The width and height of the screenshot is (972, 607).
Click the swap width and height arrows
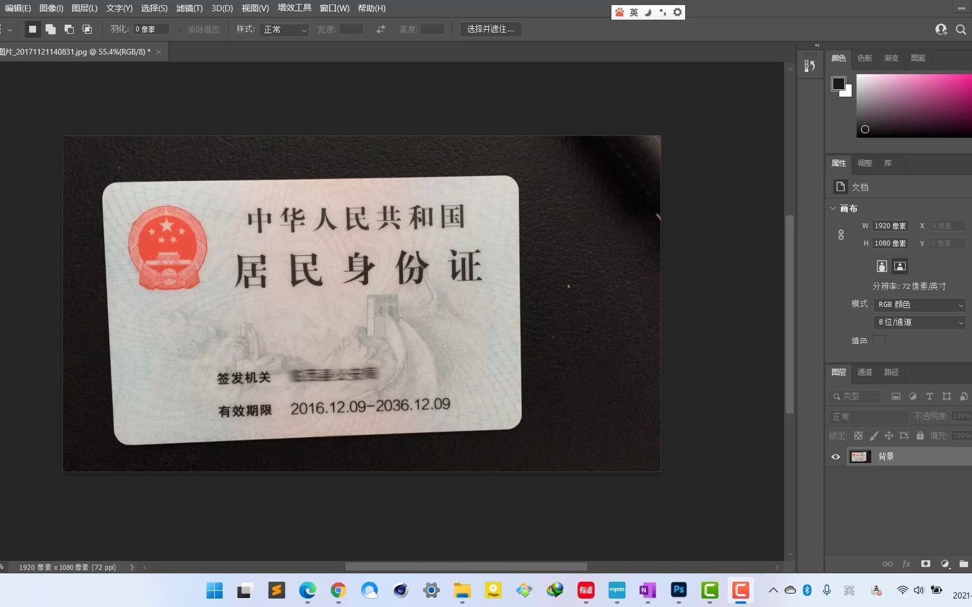381,29
